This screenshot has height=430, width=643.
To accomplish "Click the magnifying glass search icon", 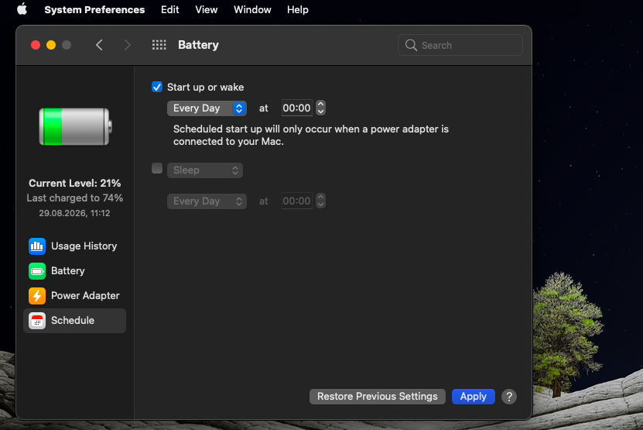I will pyautogui.click(x=411, y=45).
